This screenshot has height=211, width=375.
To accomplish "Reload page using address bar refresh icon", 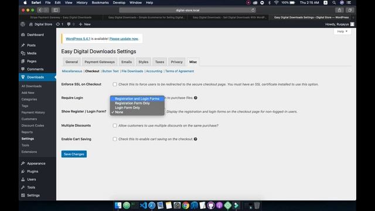I will 253,10.
